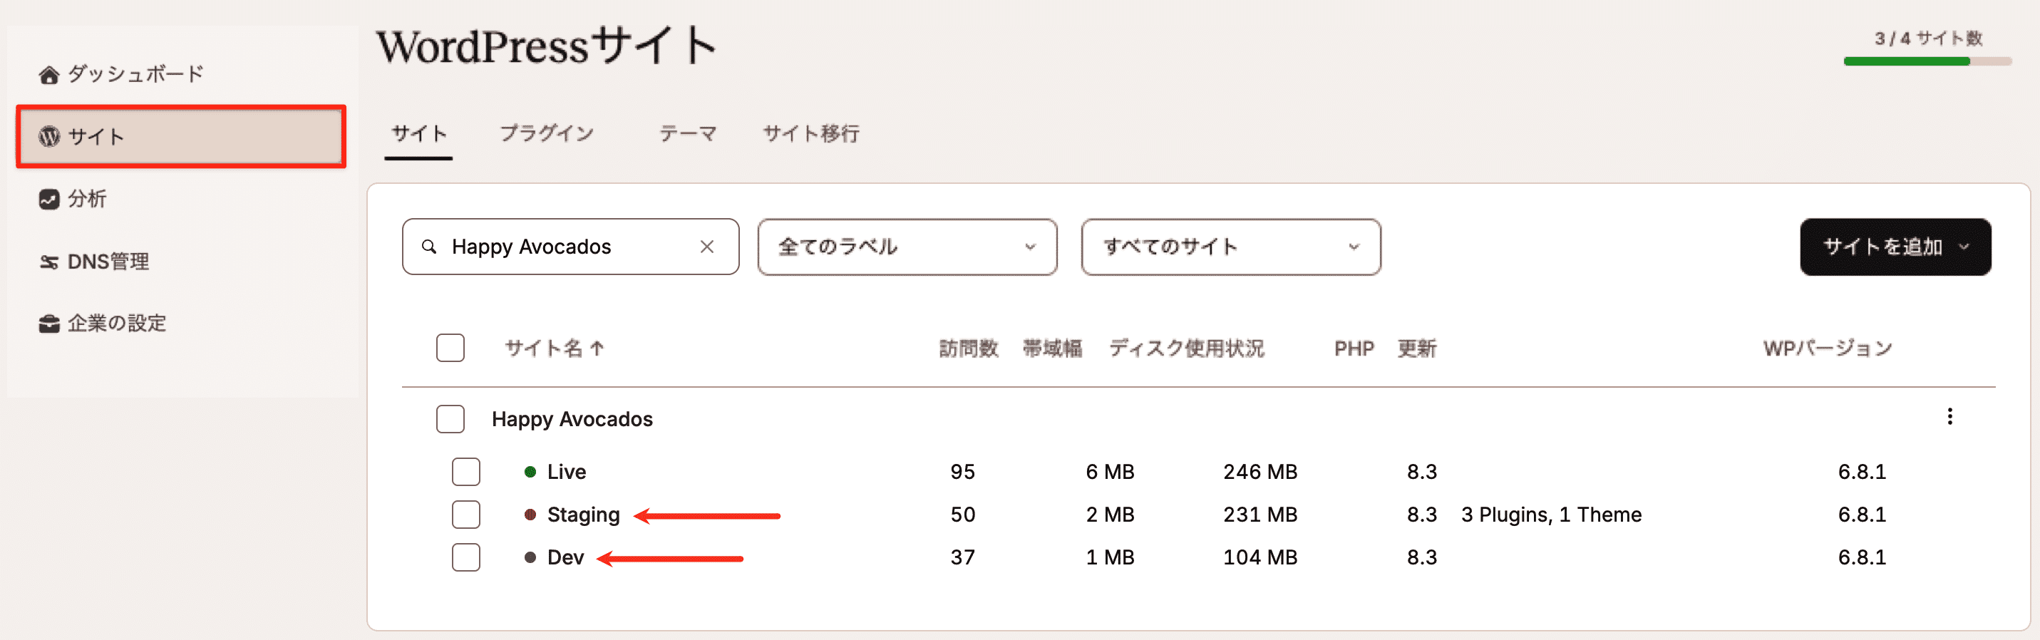
Task: Click the search magnifier icon
Action: click(430, 247)
